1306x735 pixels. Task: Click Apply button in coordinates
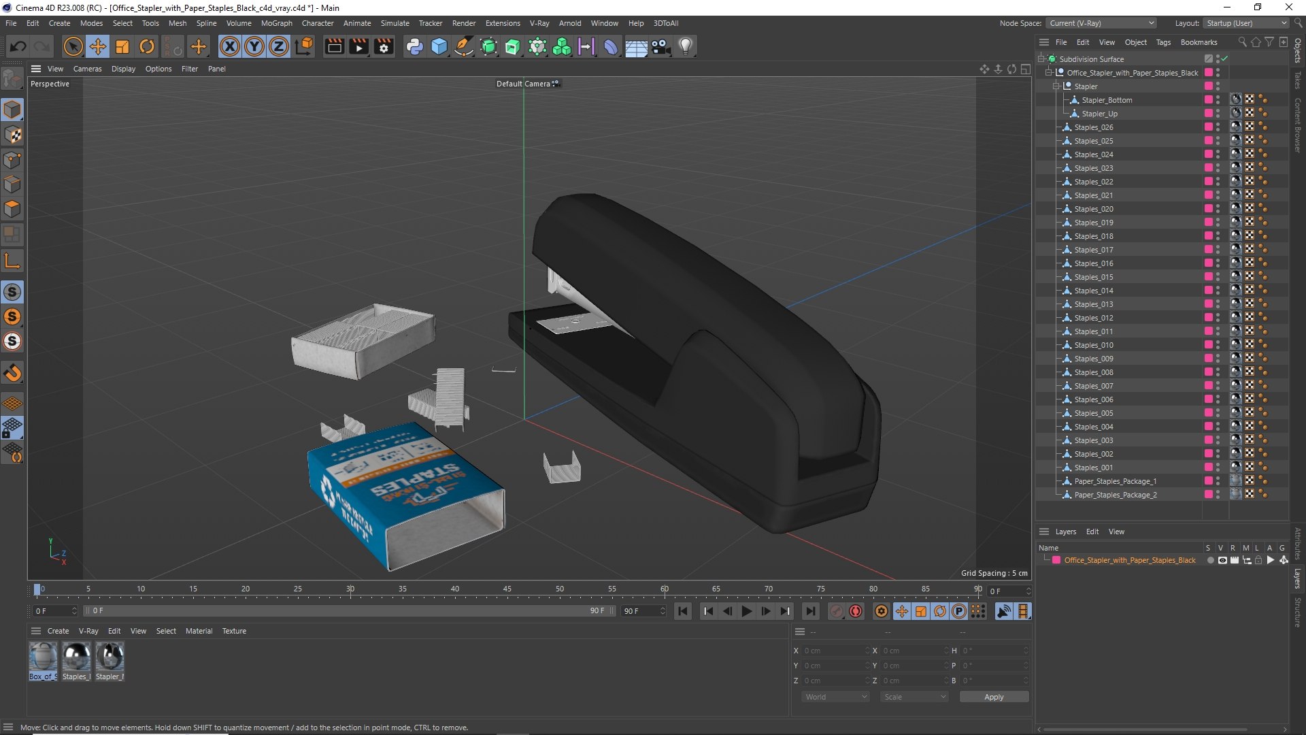pos(994,697)
